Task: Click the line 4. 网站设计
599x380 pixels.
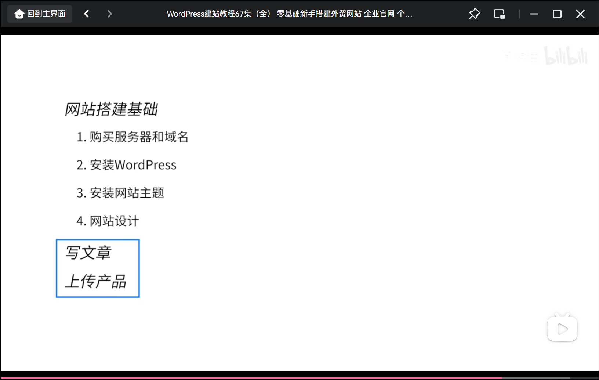Action: (108, 221)
